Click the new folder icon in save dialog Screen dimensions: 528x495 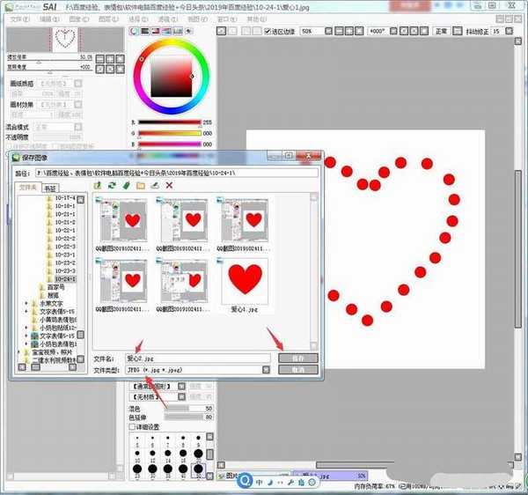point(140,185)
